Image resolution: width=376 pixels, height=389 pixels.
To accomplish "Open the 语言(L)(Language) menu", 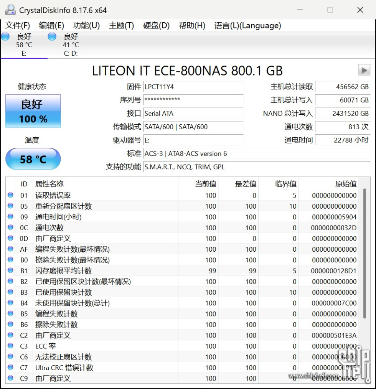I will click(247, 26).
